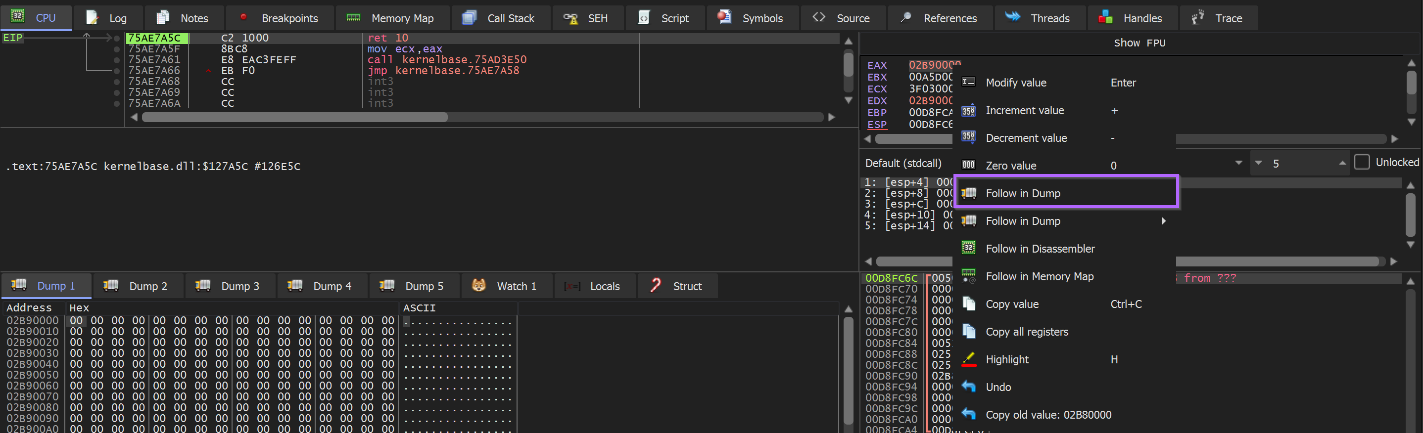
Task: View the Source tab
Action: click(843, 18)
